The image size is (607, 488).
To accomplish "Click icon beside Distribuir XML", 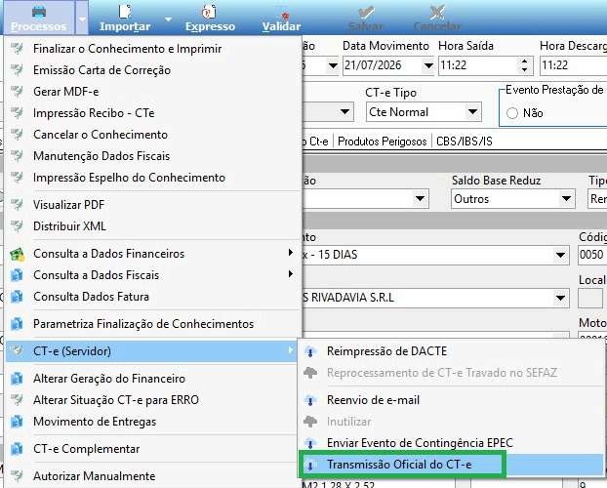I will pyautogui.click(x=17, y=225).
